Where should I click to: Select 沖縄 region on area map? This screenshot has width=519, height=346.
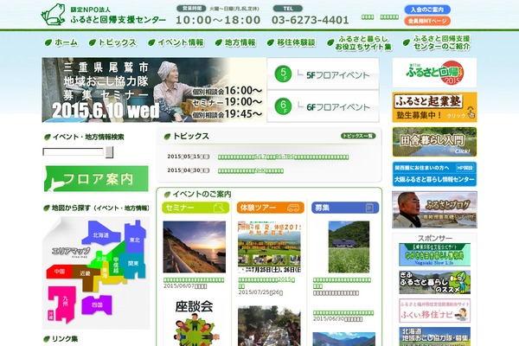pos(51,315)
